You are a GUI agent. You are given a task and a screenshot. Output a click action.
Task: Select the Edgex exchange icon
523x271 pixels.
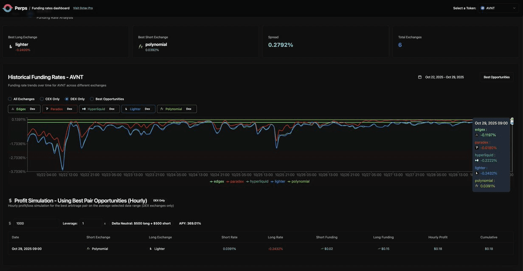point(13,109)
